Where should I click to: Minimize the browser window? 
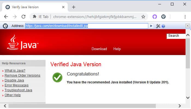[x=160, y=4]
